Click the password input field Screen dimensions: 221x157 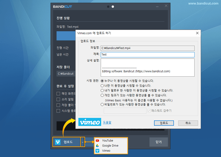(125, 111)
